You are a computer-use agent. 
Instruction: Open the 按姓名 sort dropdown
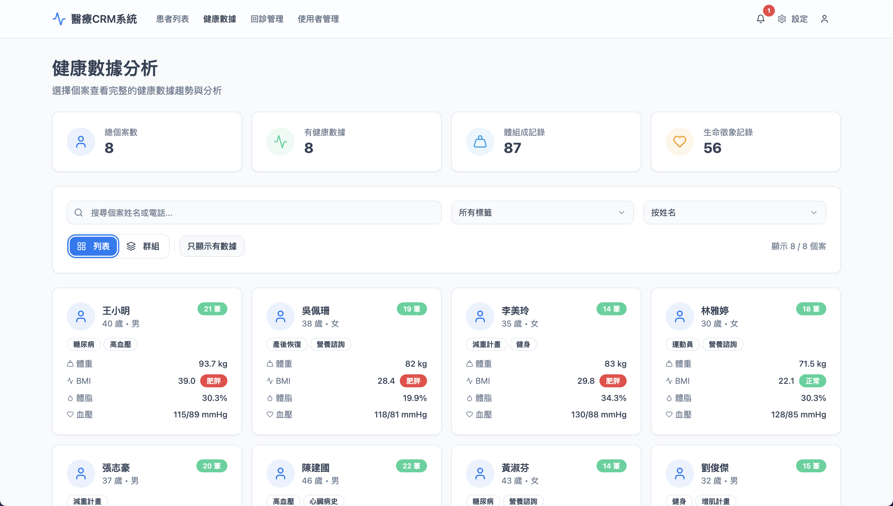click(x=734, y=212)
